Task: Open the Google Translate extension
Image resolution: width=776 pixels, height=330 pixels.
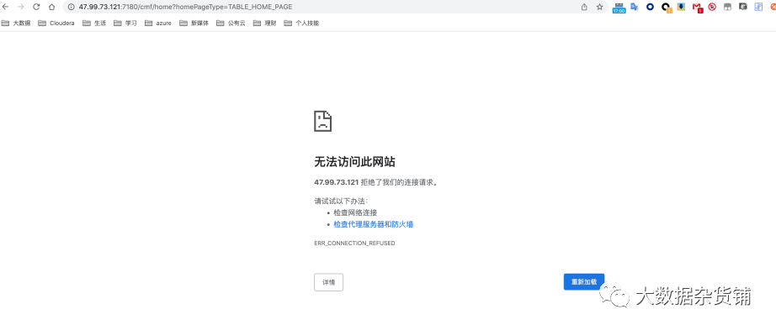Action: click(634, 7)
